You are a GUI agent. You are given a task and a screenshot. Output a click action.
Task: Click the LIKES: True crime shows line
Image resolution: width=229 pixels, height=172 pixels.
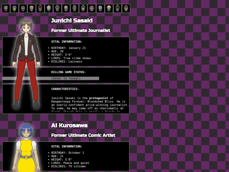pos(71,58)
